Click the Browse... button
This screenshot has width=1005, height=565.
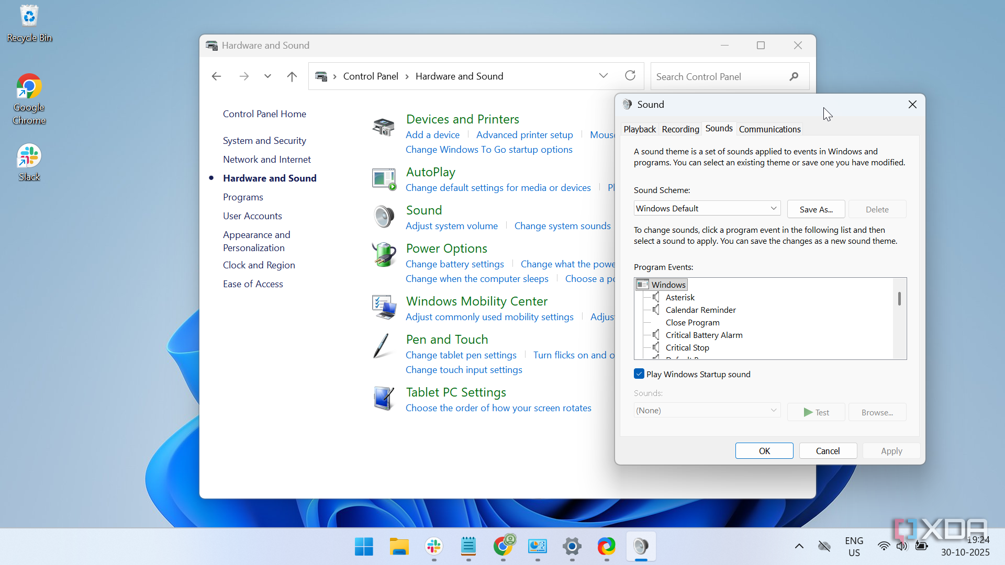877,412
